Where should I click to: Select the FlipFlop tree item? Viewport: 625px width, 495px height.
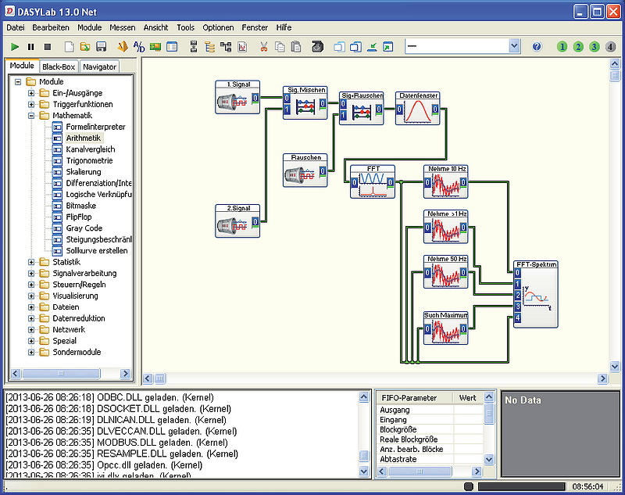coord(79,217)
